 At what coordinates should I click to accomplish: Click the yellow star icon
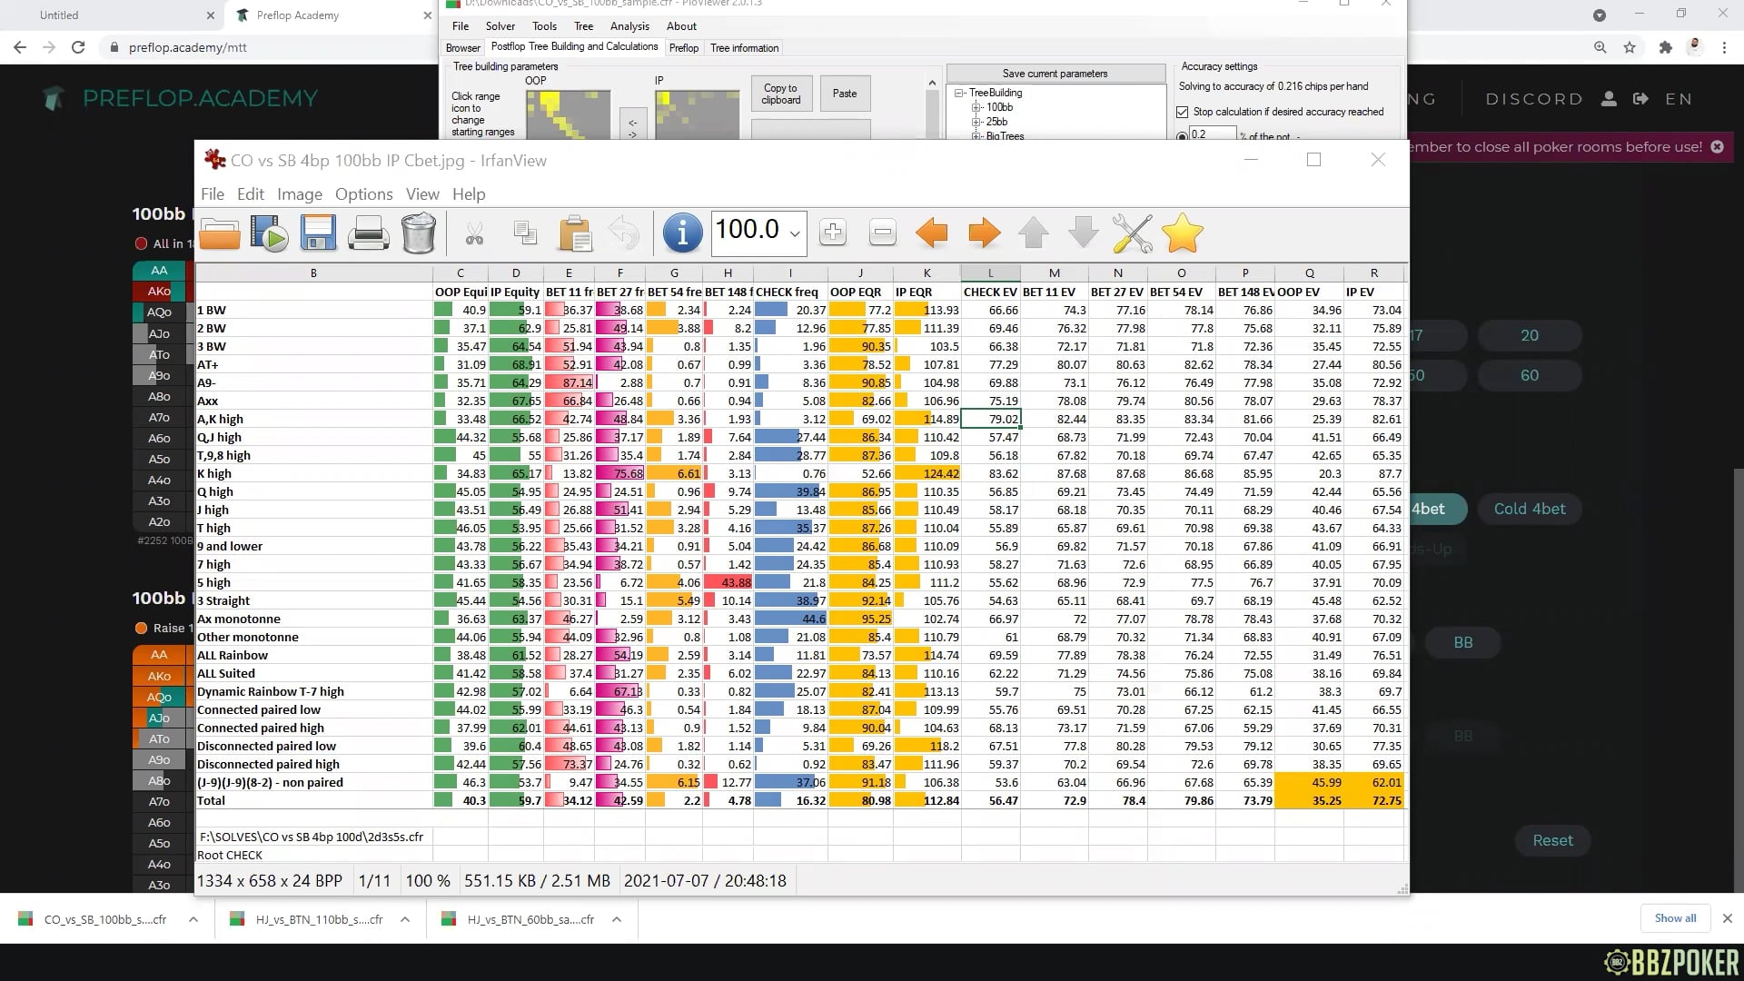(x=1182, y=233)
